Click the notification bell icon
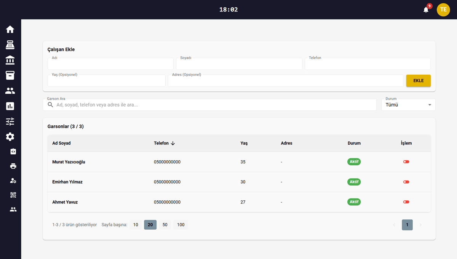Viewport: 457px width, 259px height. 426,10
